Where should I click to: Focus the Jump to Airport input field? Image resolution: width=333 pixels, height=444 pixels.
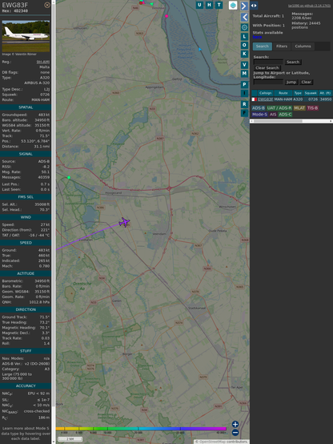coord(268,82)
